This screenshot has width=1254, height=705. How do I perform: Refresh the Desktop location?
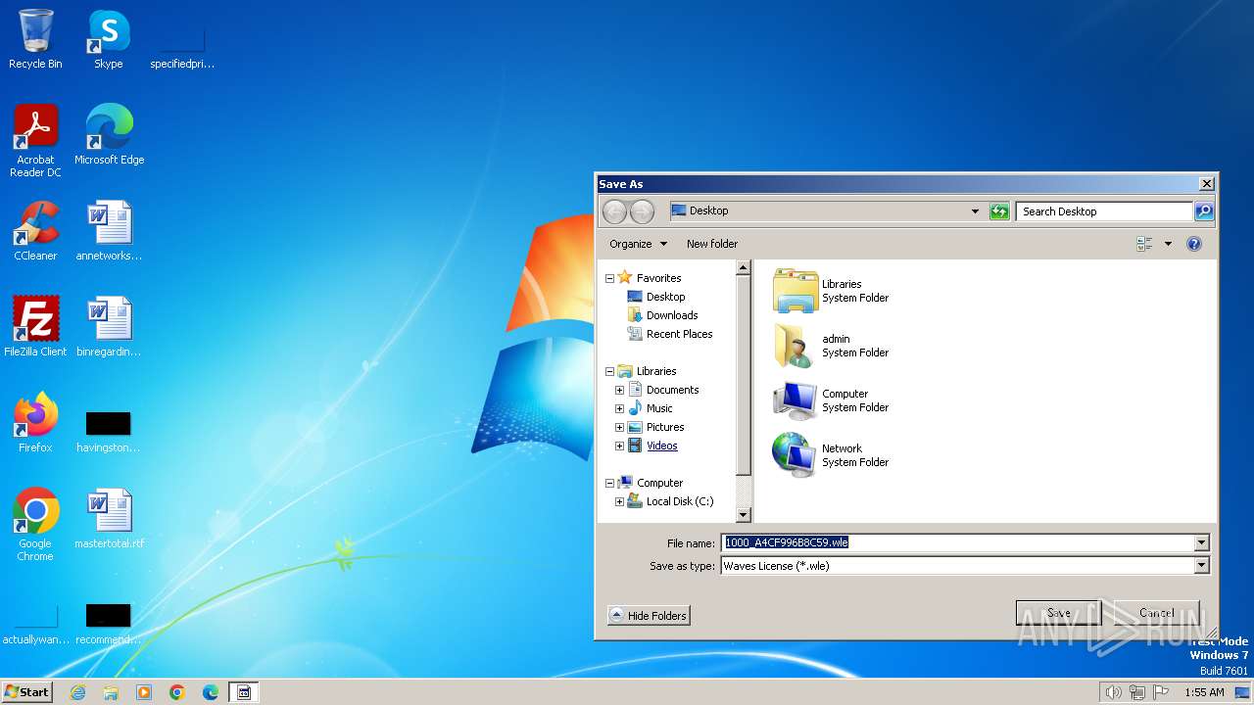pos(999,211)
